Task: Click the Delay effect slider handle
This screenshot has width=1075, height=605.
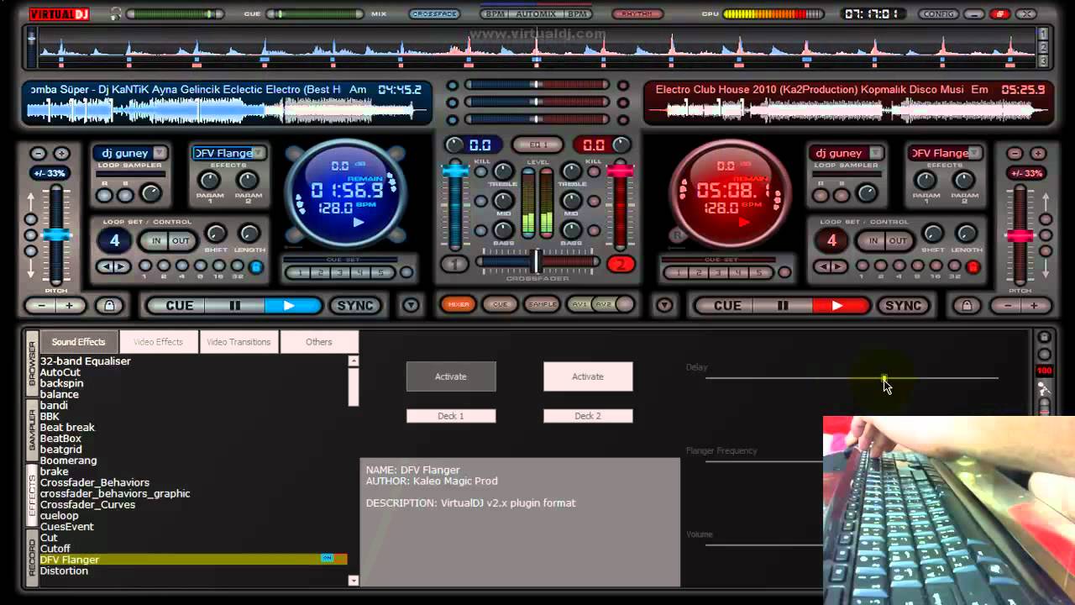Action: tap(884, 378)
